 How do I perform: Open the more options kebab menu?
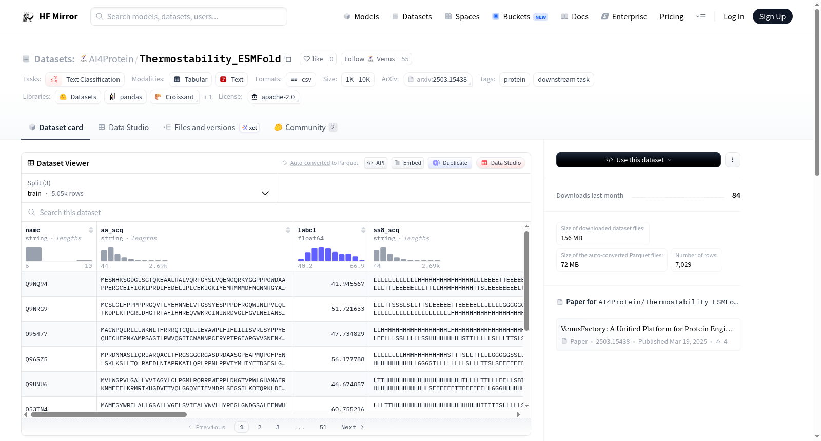tap(733, 160)
